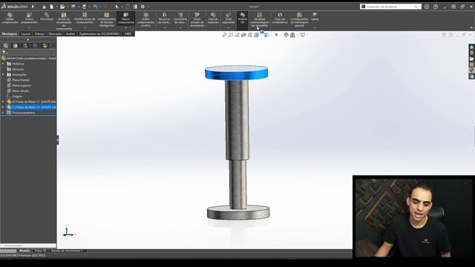The width and height of the screenshot is (475, 267).
Task: Open dropdown arrow beside the Print icon
Action: (x=89, y=7)
